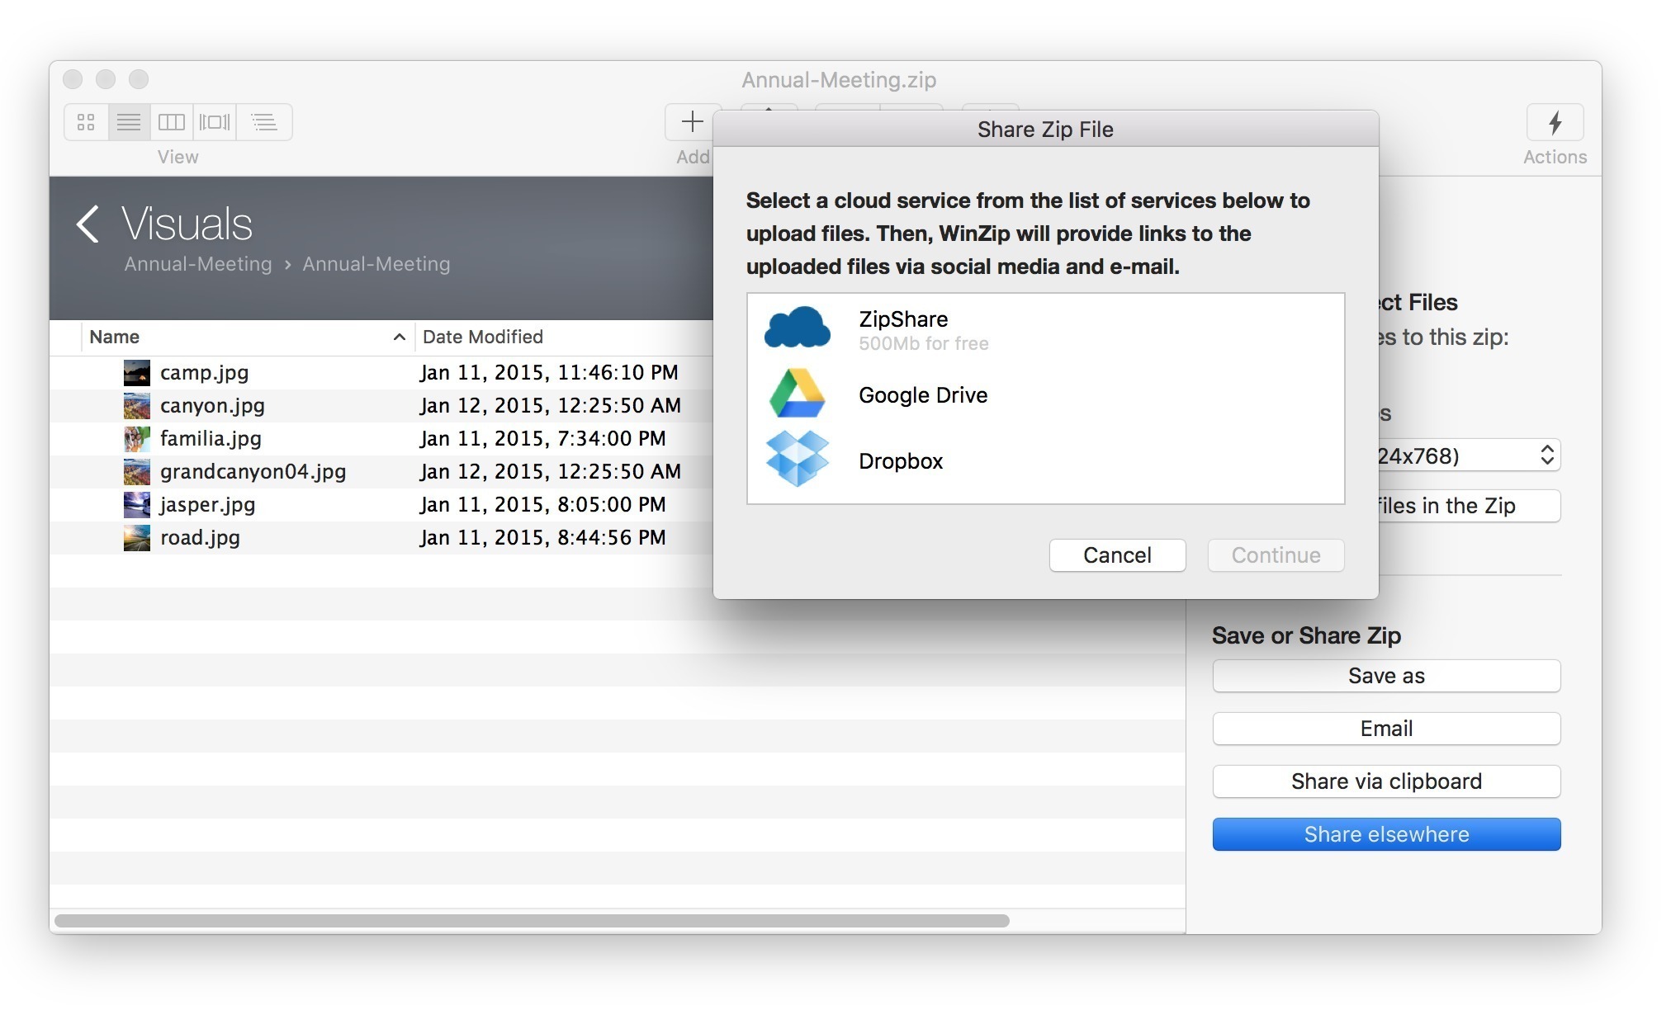
Task: Open the Actions lightning menu
Action: pyautogui.click(x=1555, y=124)
